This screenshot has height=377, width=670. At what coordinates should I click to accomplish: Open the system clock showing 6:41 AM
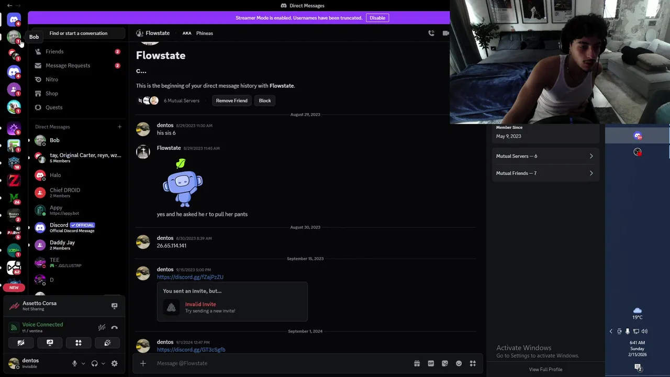[x=637, y=349]
